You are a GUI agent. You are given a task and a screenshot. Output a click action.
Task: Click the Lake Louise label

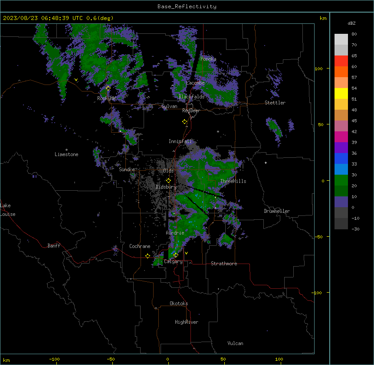tap(8, 210)
